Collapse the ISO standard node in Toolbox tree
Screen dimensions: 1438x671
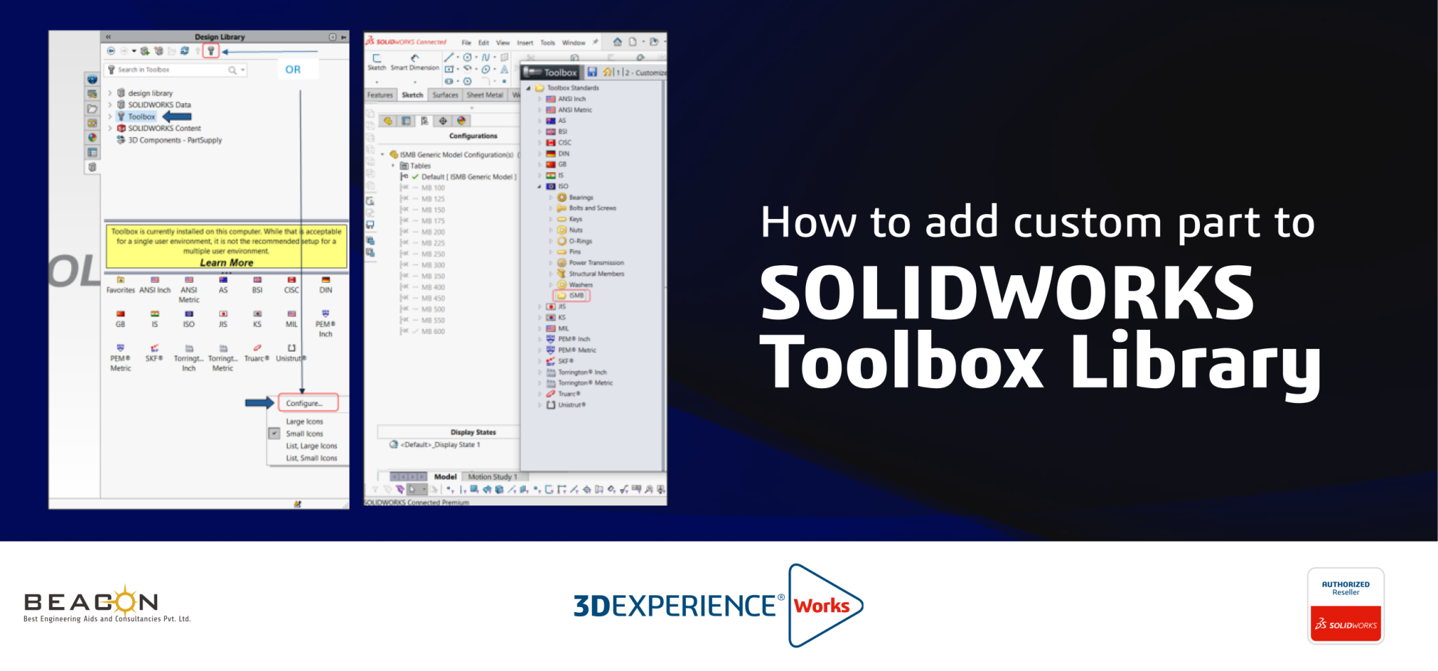coord(539,187)
